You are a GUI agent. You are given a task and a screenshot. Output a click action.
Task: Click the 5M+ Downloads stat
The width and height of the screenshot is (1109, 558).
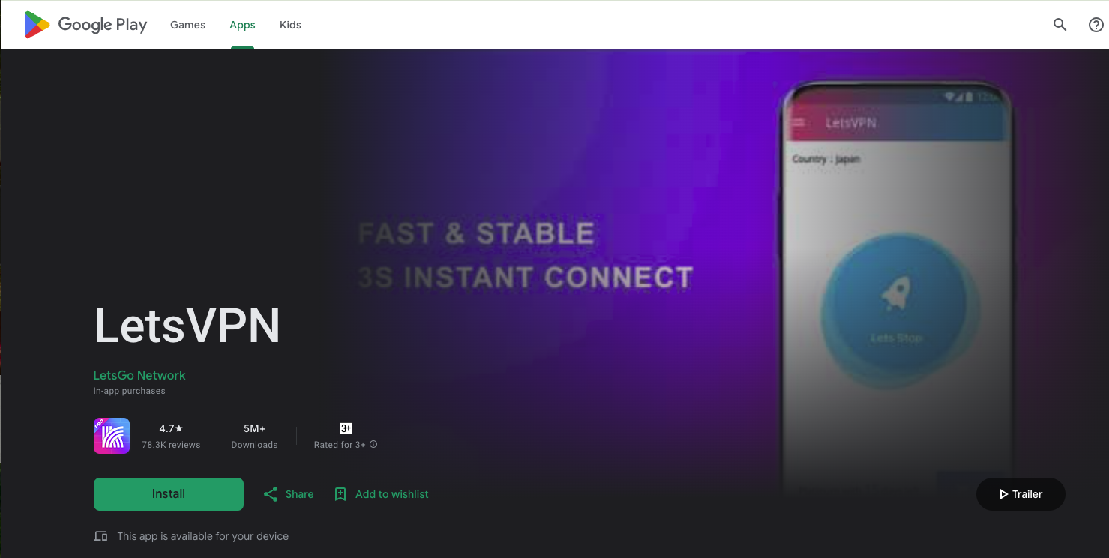tap(254, 436)
